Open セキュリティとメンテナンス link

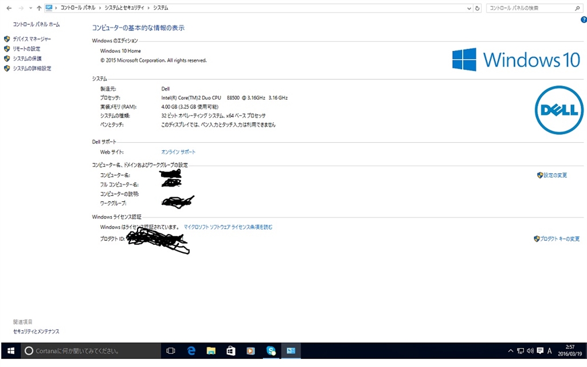coord(36,331)
